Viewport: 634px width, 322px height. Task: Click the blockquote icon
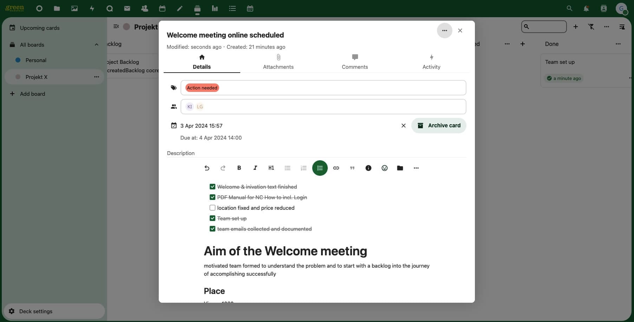pos(352,168)
